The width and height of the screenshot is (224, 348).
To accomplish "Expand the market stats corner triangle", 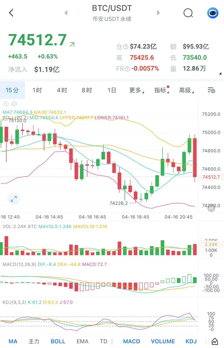I will pos(220,73).
